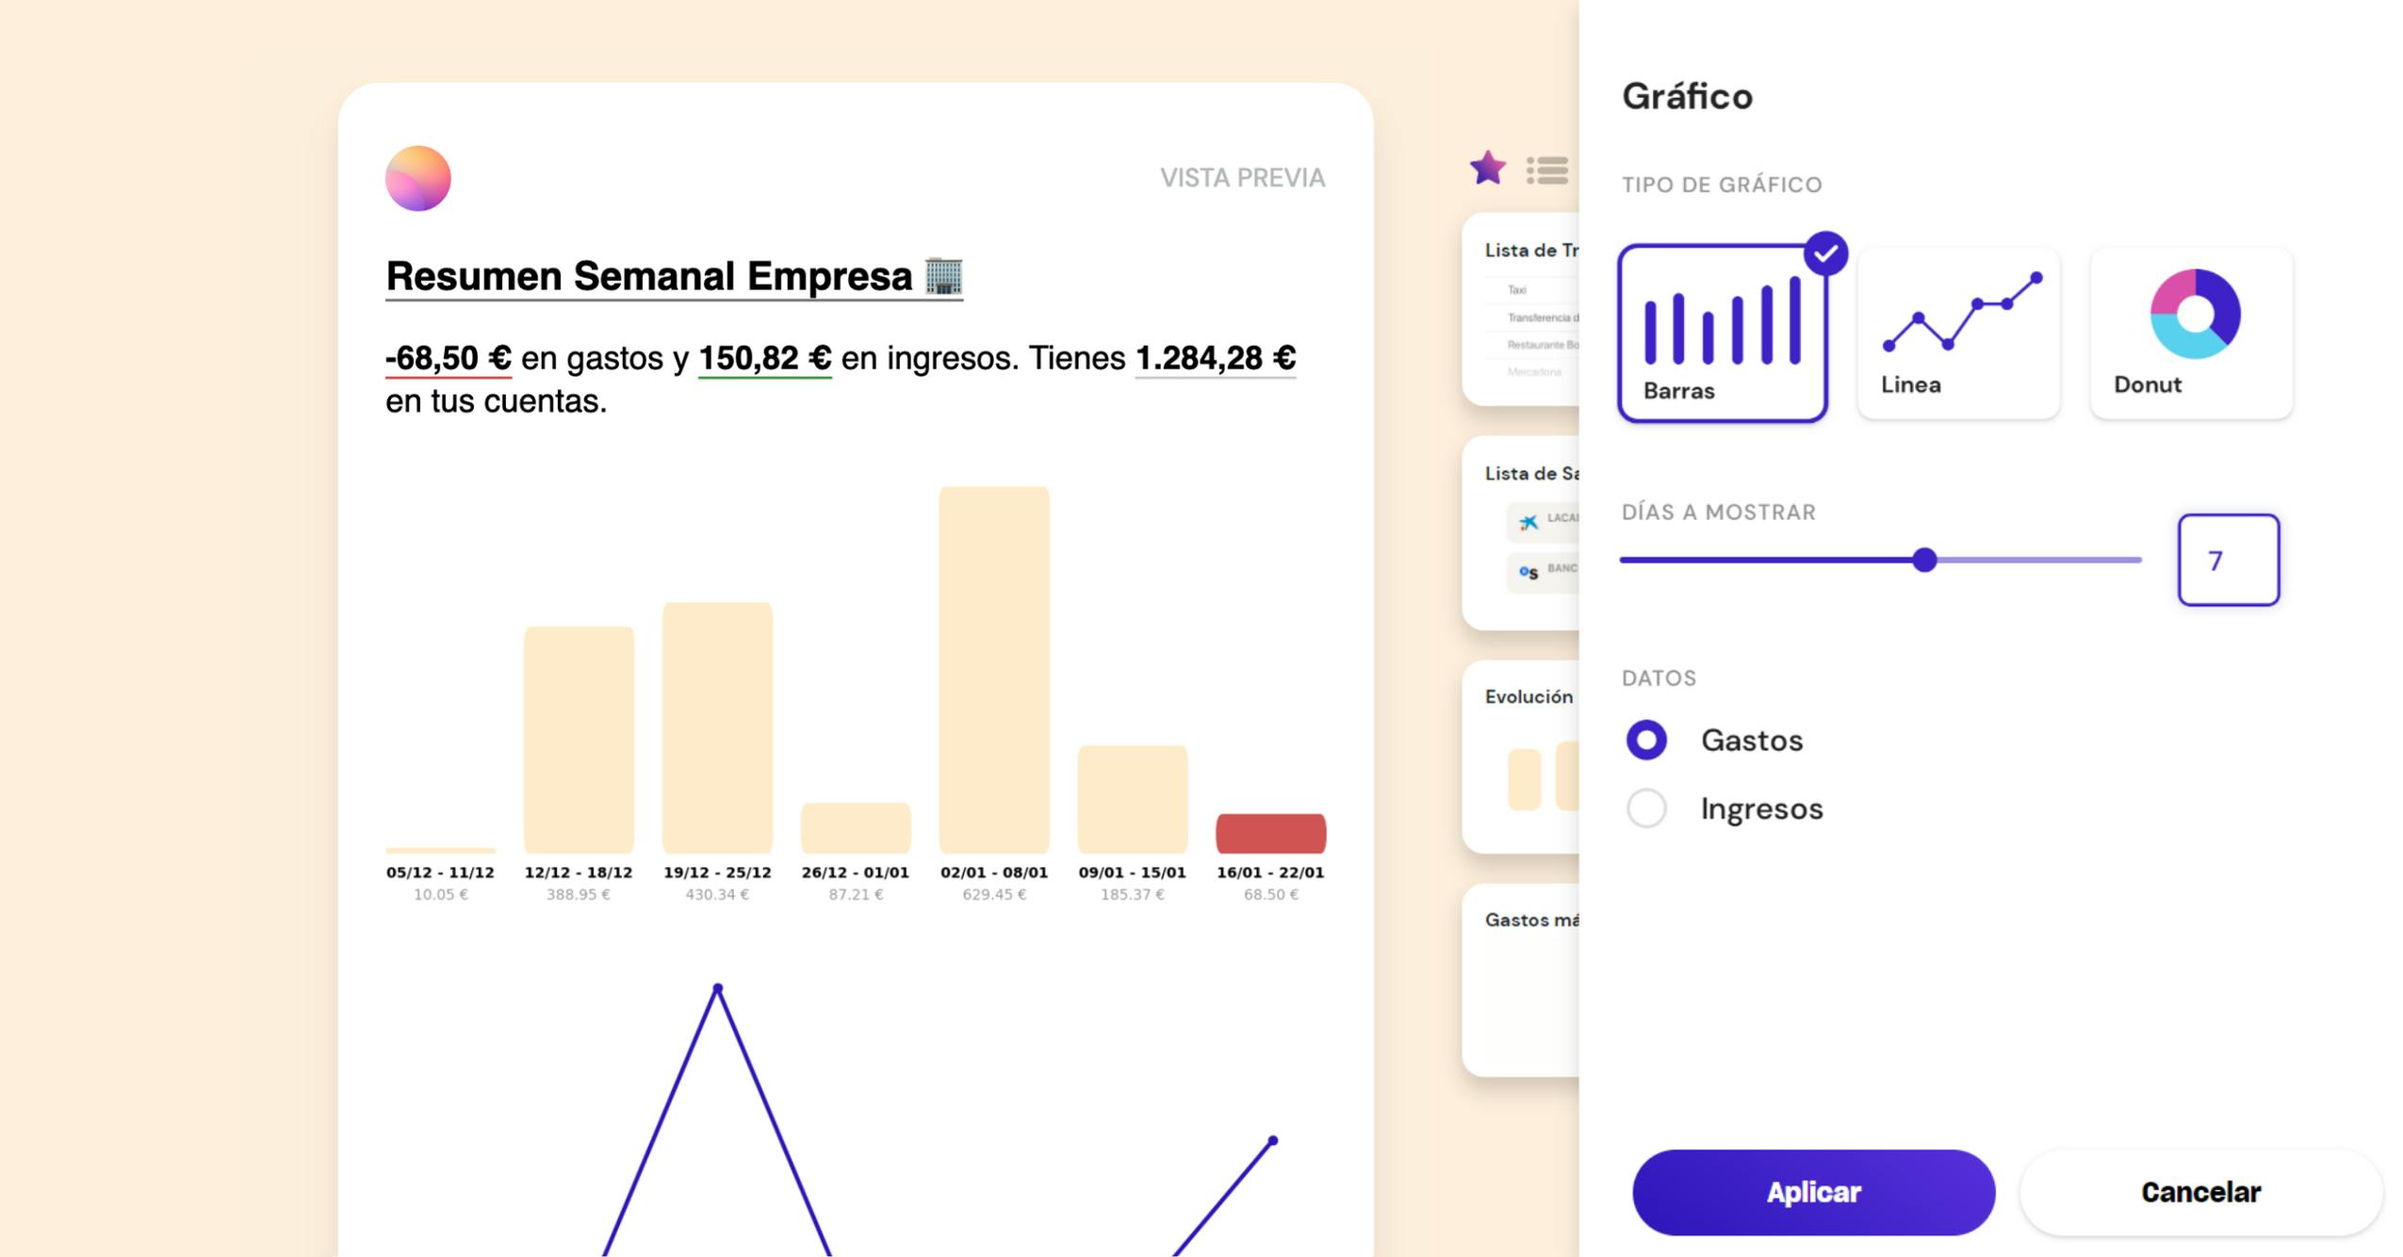Open the Evolución panel
2403x1257 pixels.
(1528, 696)
